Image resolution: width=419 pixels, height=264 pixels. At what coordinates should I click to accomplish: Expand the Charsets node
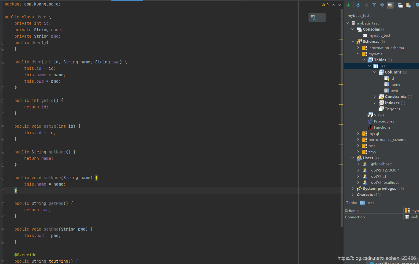[353, 195]
